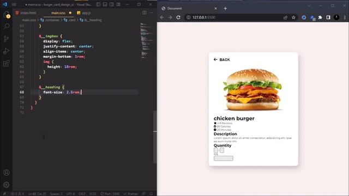Switch to the app.js tab

point(84,13)
